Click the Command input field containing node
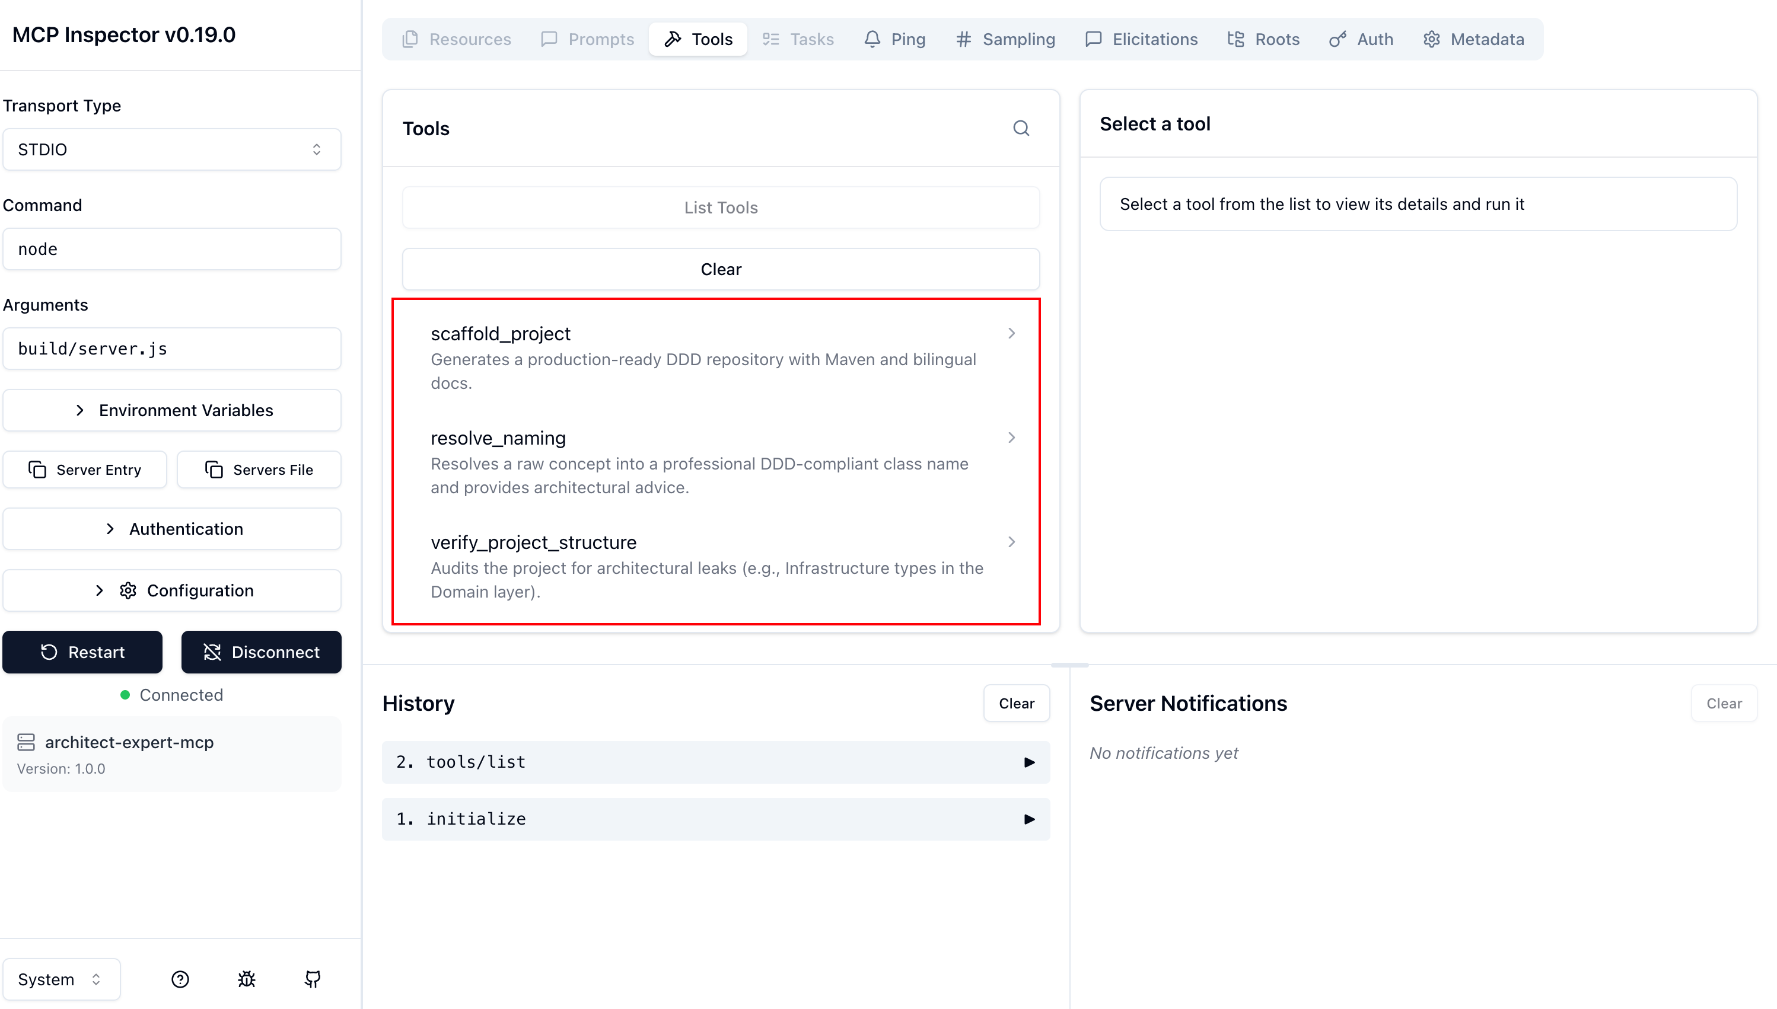Screen dimensions: 1777x1009 pos(172,249)
